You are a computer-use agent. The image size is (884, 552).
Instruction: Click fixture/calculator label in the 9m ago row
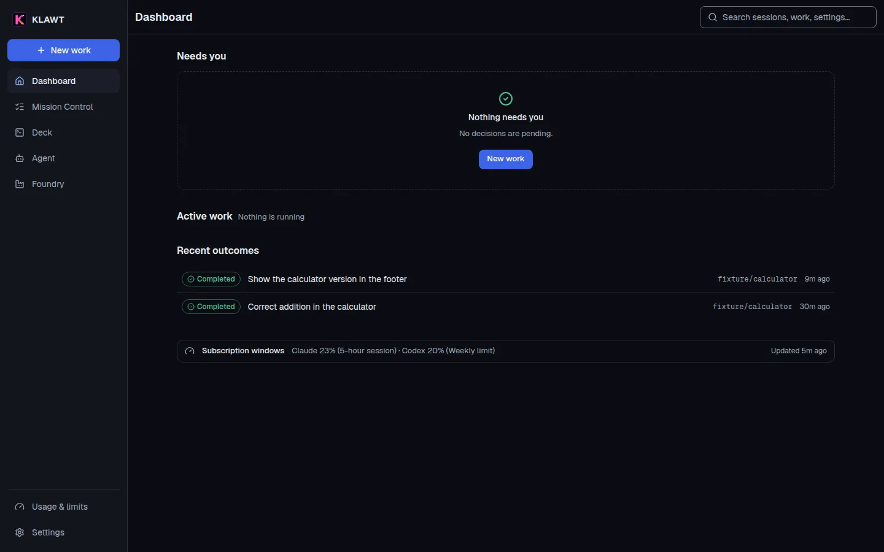pyautogui.click(x=758, y=279)
